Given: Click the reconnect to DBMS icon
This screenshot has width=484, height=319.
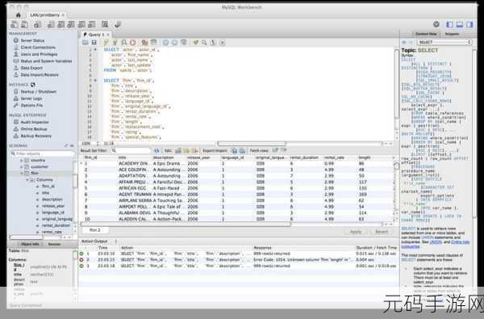Looking at the screenshot, I should pyautogui.click(x=117, y=24).
